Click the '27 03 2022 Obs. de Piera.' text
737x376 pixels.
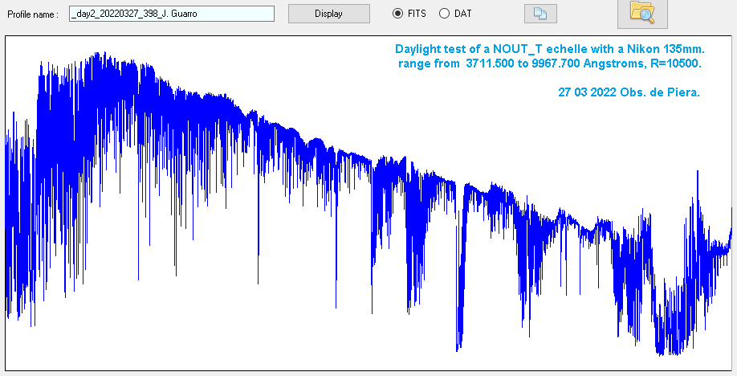629,92
